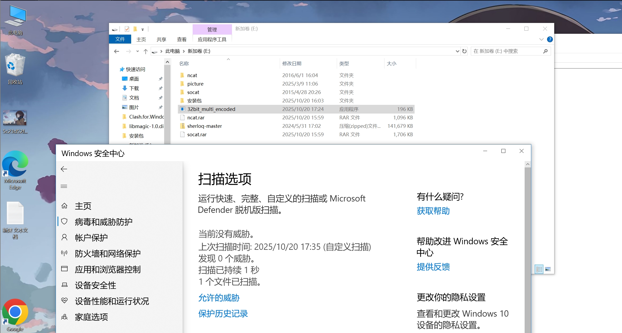Screen dimensions: 622x333
Task: Open Firewall and network protection
Action: point(107,254)
